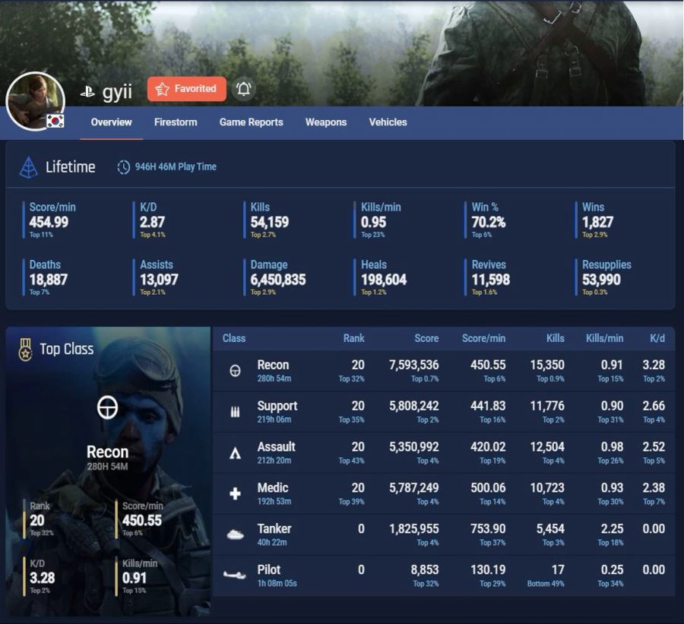Click the Top Class medal icon
This screenshot has height=624, width=684.
click(x=26, y=350)
